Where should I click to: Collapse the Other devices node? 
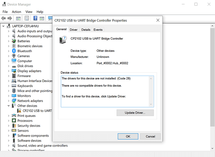(8, 106)
